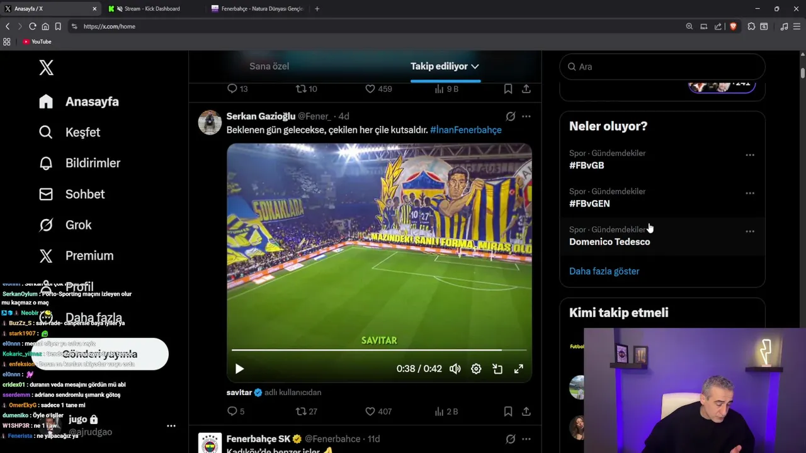Open Fenerbahçe SK post options menu

click(x=526, y=439)
